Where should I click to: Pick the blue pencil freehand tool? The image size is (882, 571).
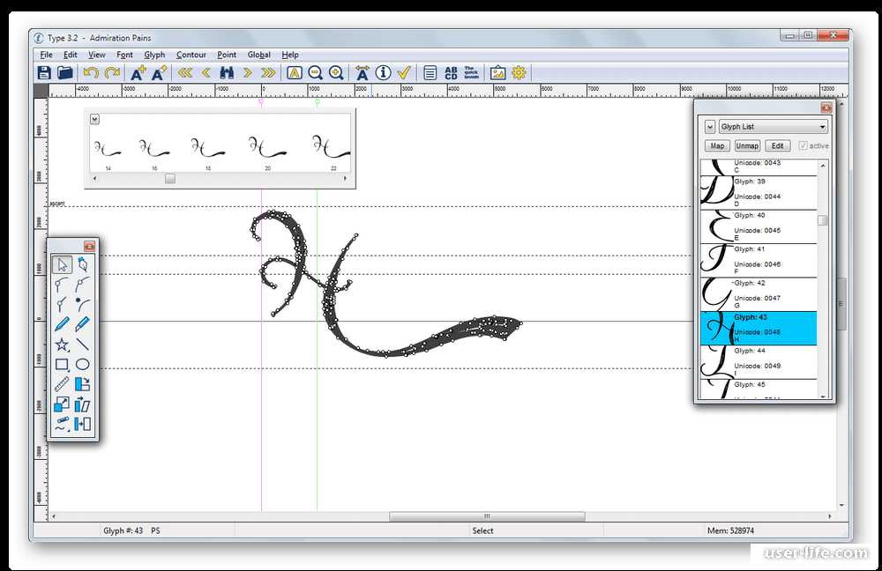pos(62,324)
